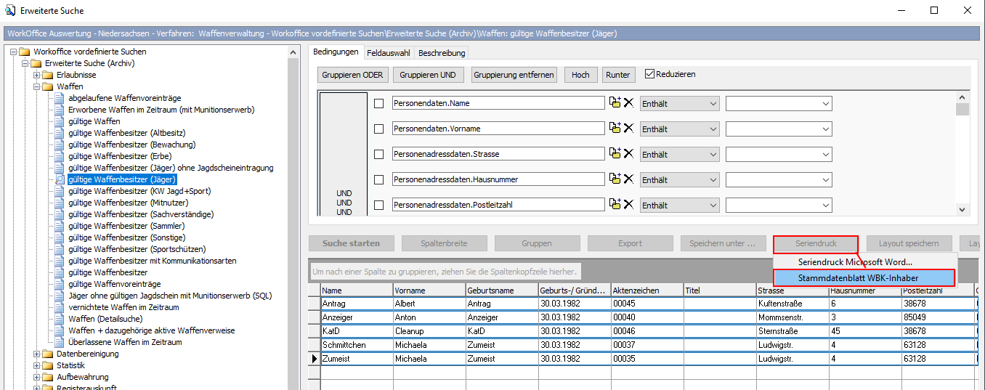Open the 'Enthält' operator dropdown for Personendaten.Name
This screenshot has height=390, width=985.
(712, 104)
